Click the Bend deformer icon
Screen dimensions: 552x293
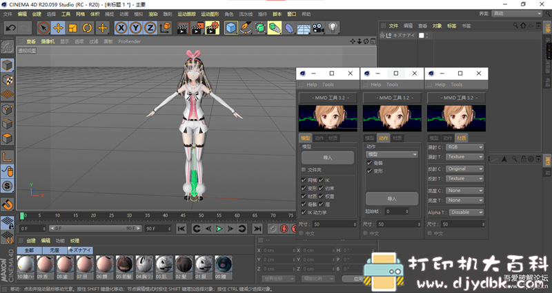tap(289, 28)
